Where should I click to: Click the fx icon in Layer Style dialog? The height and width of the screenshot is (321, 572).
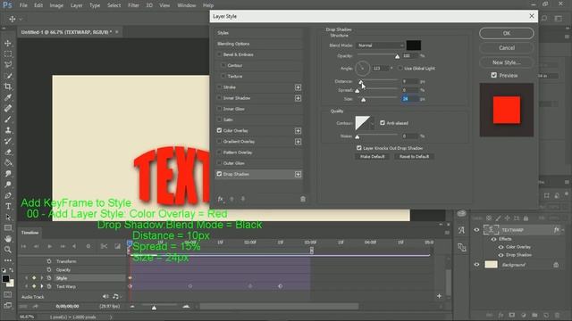click(221, 199)
